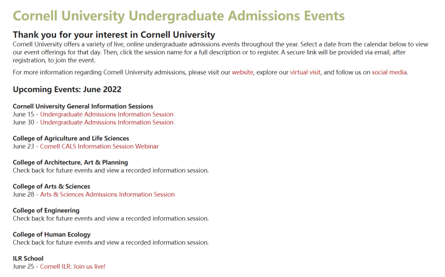
Task: Open June 30 Undergraduate Admissions Information Session
Action: coord(107,122)
